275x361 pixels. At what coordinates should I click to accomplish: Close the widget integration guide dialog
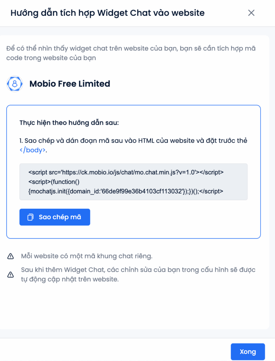[x=251, y=13]
